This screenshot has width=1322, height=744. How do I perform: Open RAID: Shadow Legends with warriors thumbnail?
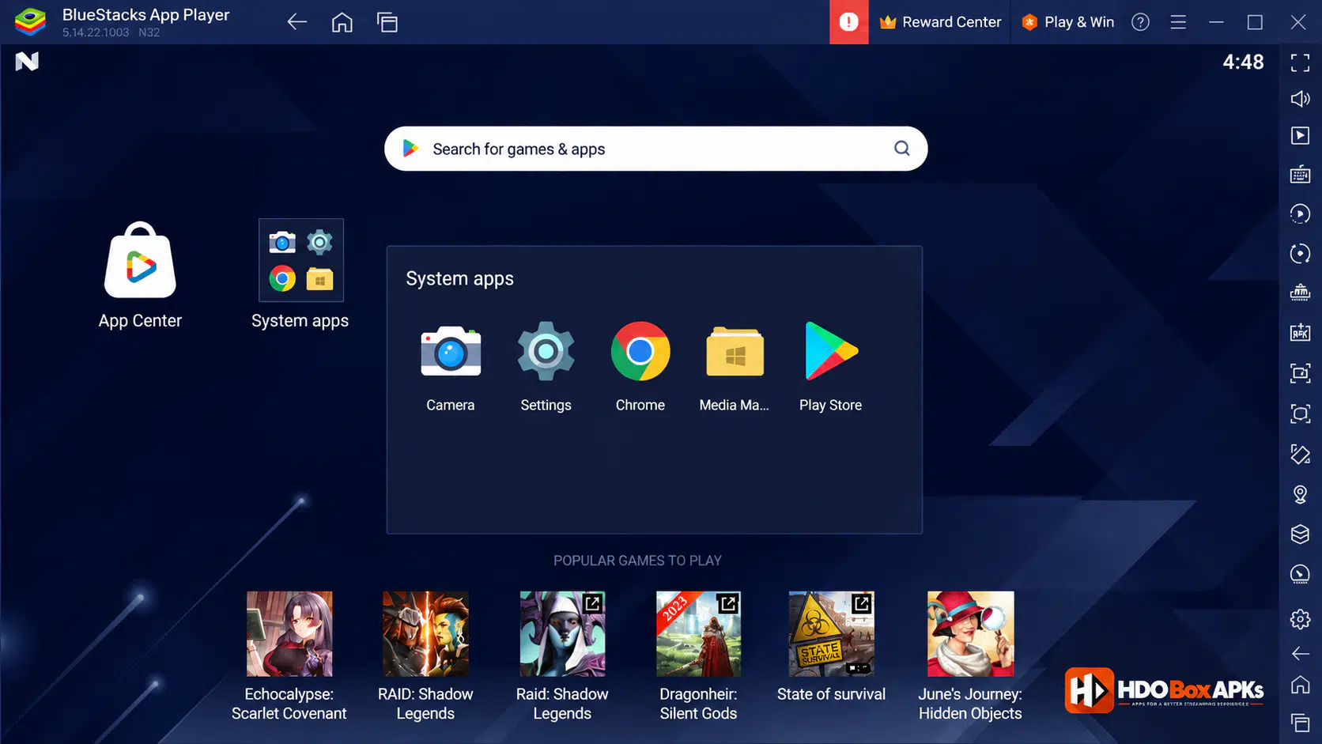tap(425, 634)
